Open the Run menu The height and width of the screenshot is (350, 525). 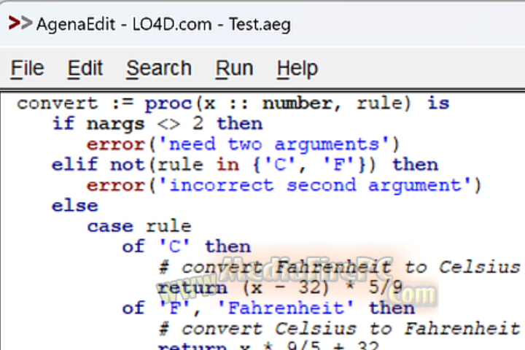click(x=234, y=69)
